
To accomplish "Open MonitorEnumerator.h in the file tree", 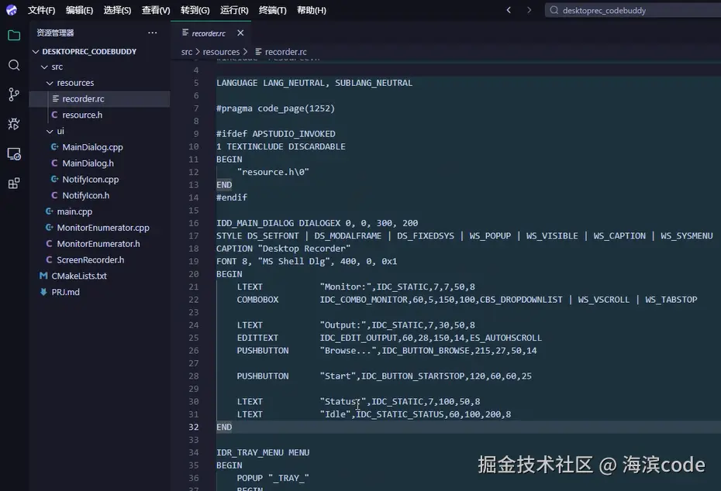I will pyautogui.click(x=100, y=244).
